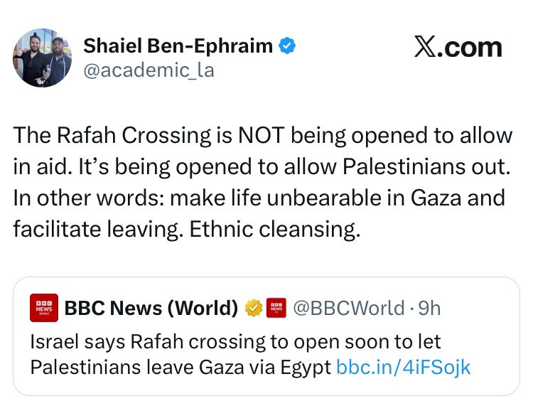533x401 pixels.
Task: Click the small BBC affiliate badge icon
Action: click(x=276, y=308)
